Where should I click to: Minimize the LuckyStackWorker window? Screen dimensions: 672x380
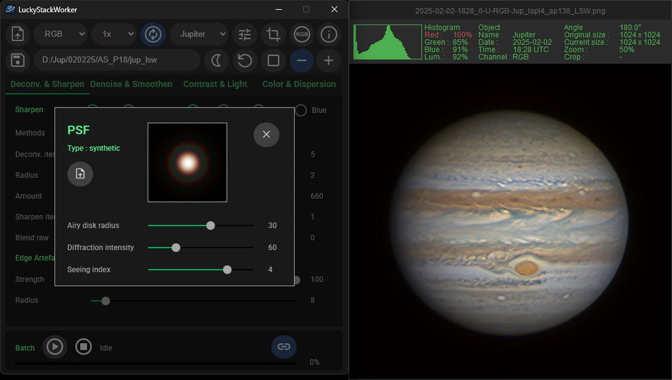[278, 9]
